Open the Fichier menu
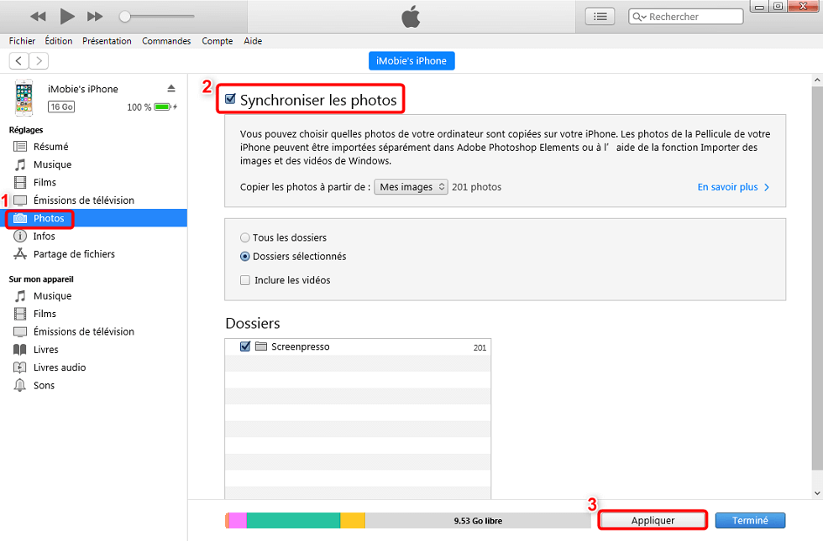The image size is (823, 541). pos(22,41)
